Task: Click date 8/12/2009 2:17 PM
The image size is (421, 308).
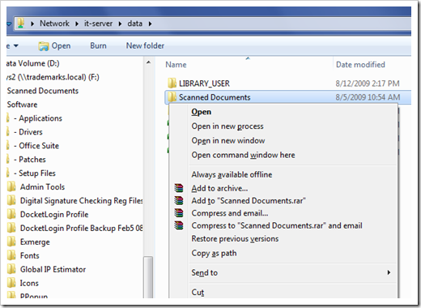Action: [x=368, y=83]
